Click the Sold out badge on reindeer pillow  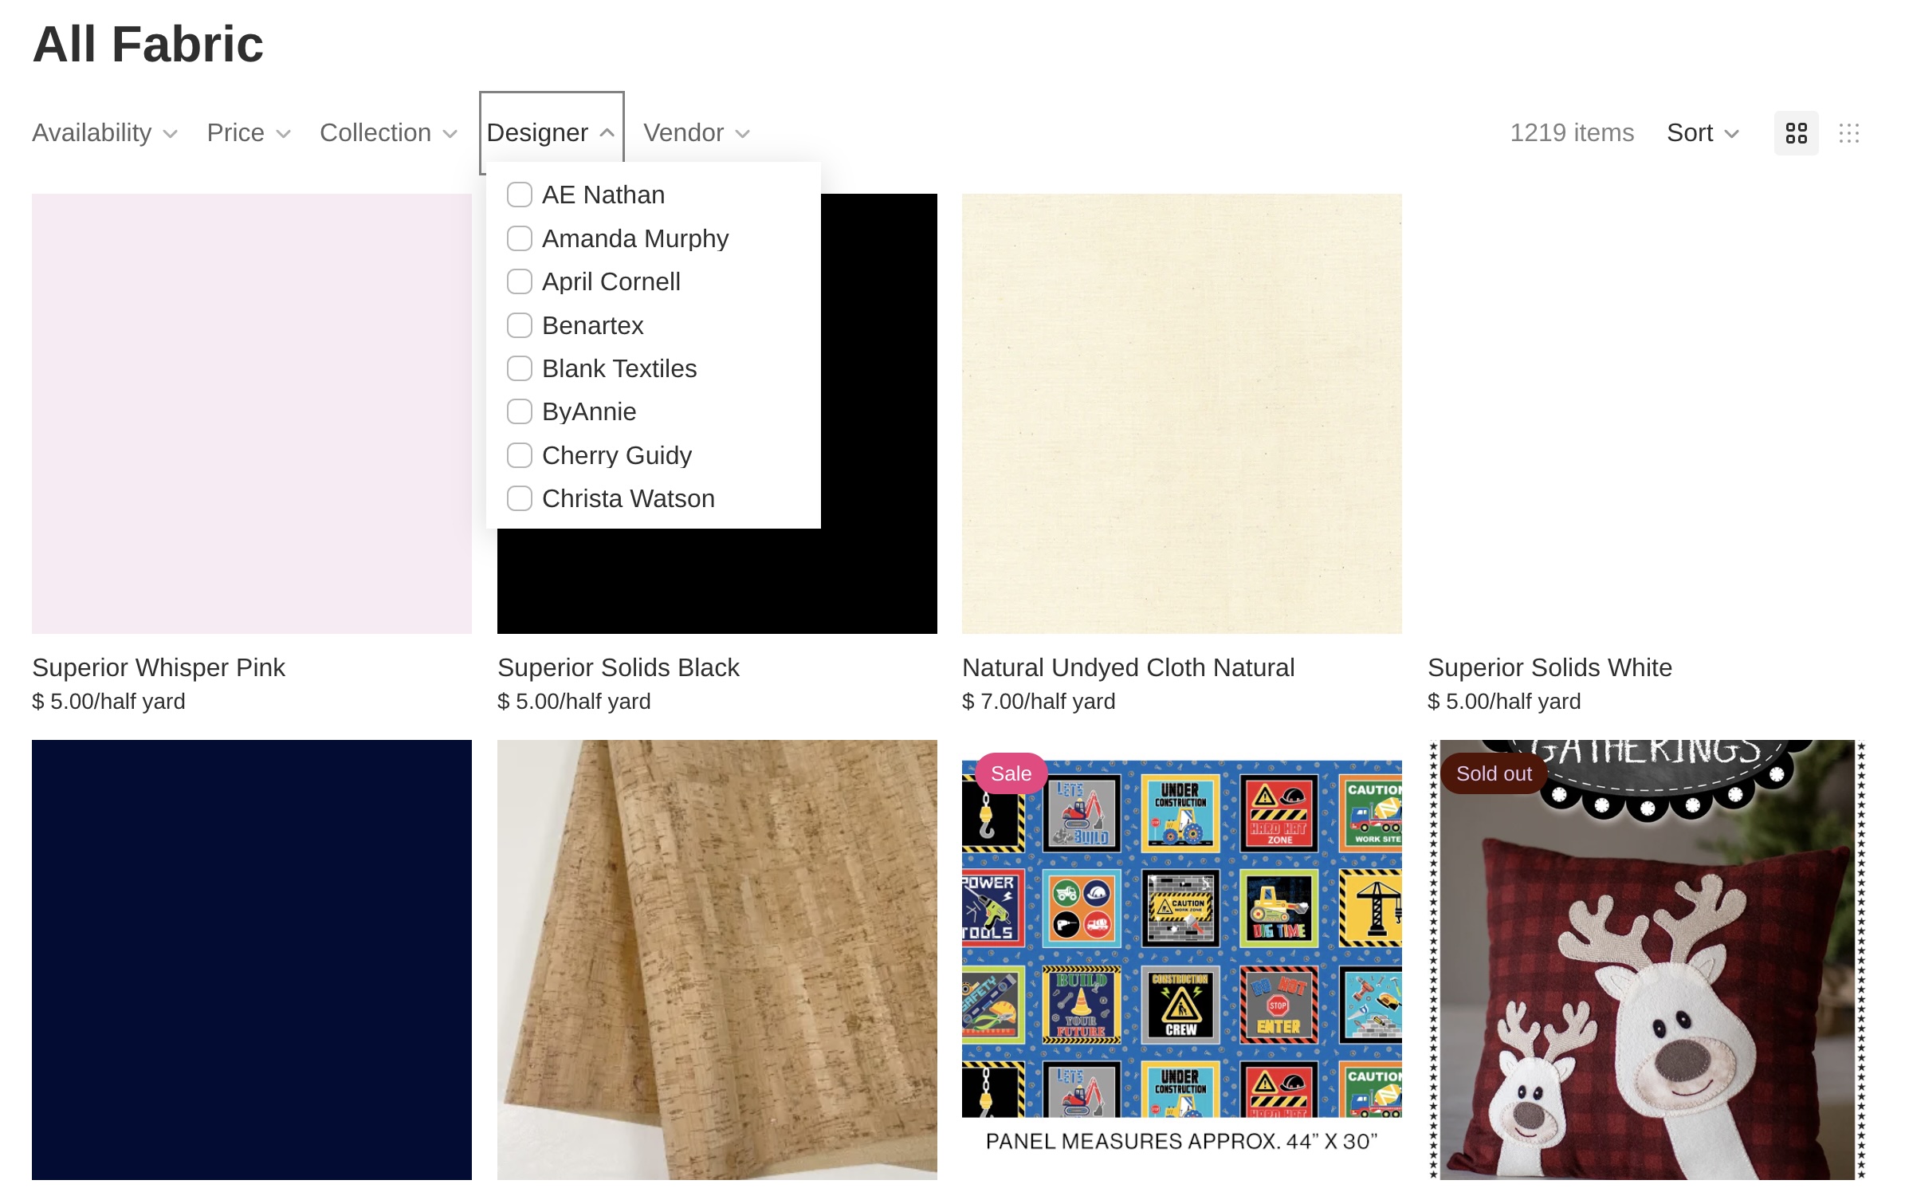click(x=1494, y=773)
